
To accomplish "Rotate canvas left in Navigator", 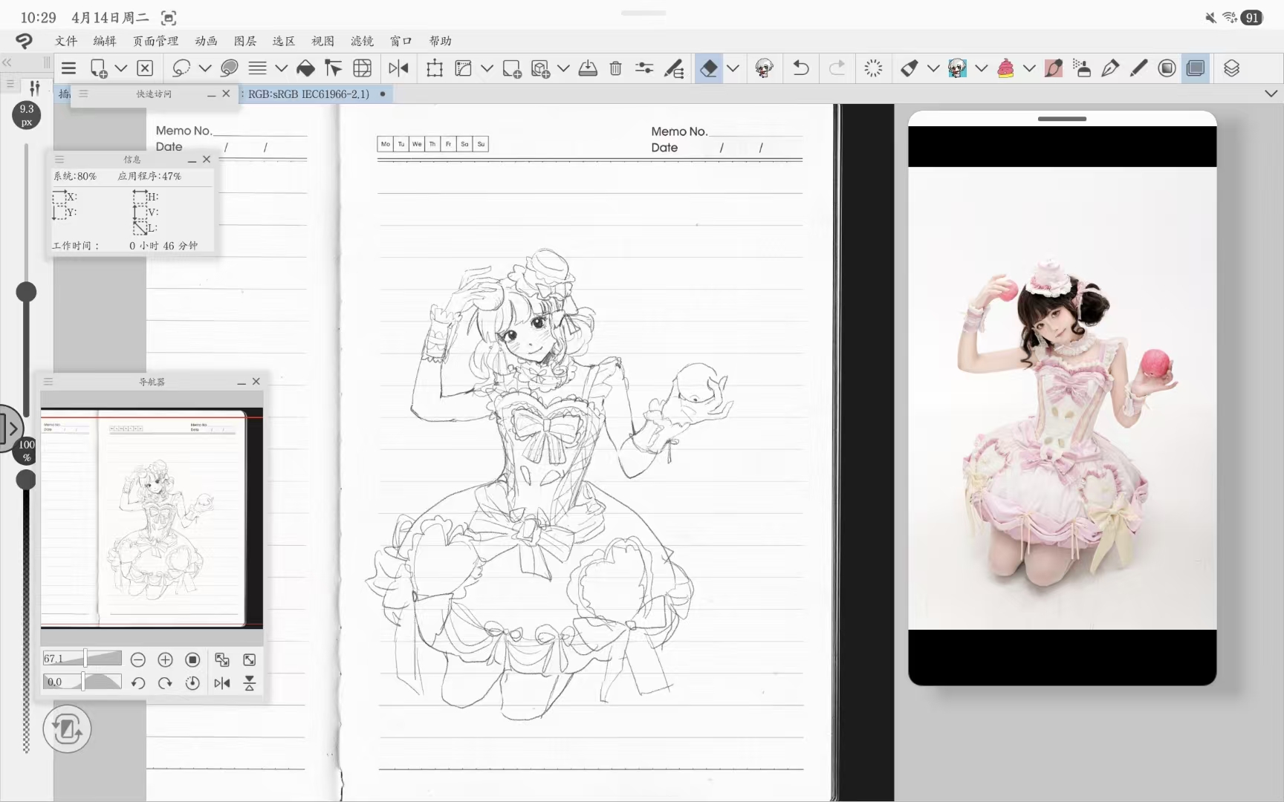I will pos(138,683).
